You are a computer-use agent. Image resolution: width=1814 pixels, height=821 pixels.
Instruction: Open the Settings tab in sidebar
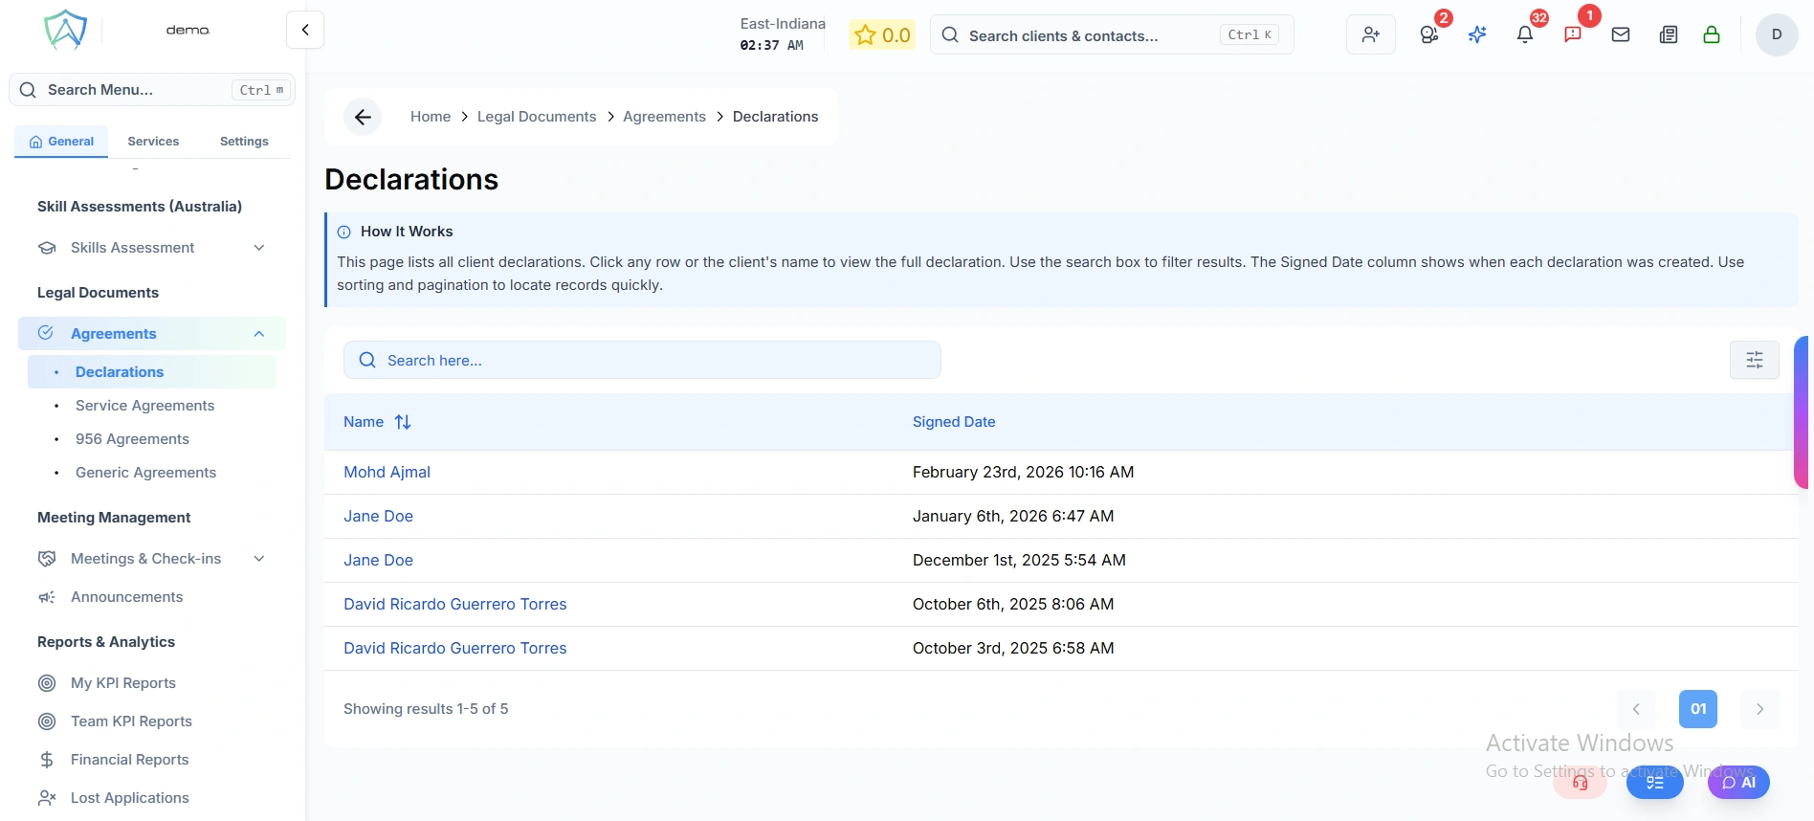(x=244, y=142)
